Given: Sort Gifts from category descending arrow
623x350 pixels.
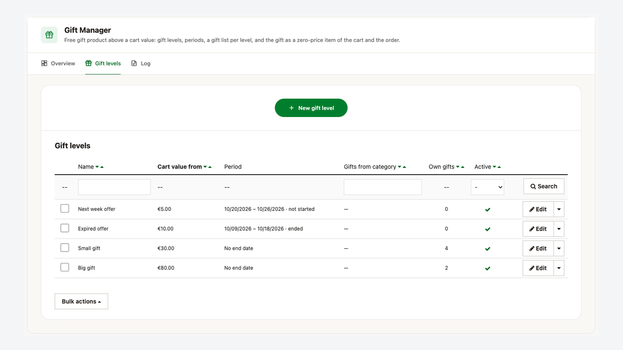Looking at the screenshot, I should [399, 167].
